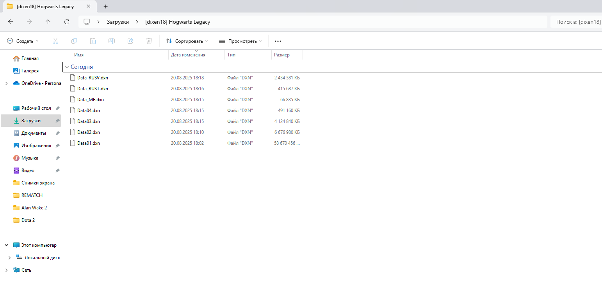Click the Data01.dxn file icon
The height and width of the screenshot is (281, 602).
point(72,143)
